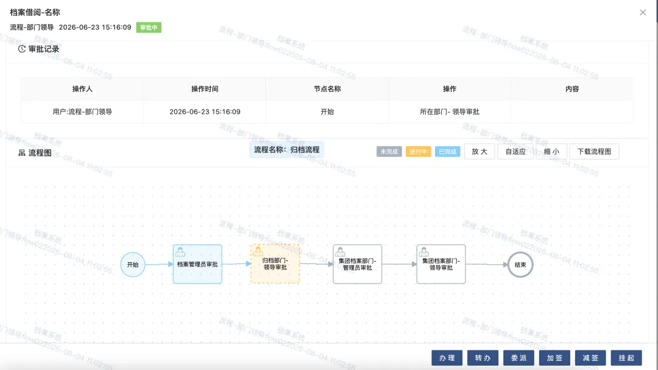Click the 减签 remove-signer button

point(590,358)
